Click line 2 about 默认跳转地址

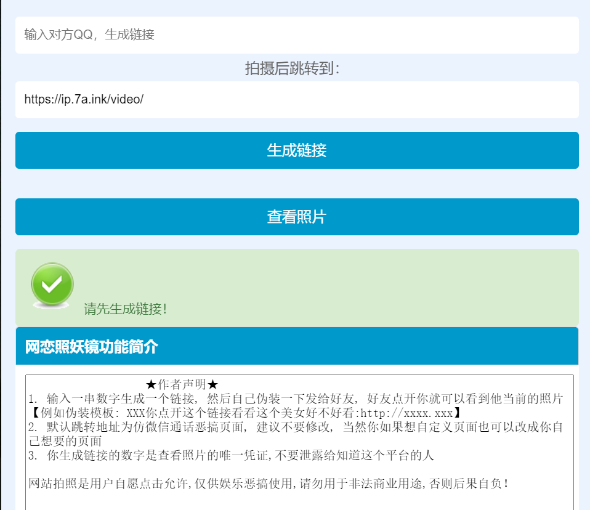click(296, 427)
